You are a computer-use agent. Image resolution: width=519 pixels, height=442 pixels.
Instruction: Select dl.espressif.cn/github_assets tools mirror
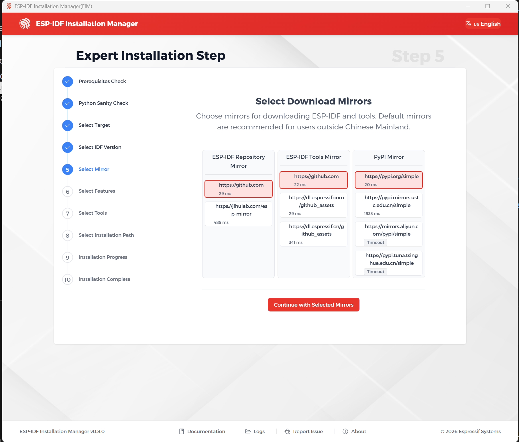314,234
